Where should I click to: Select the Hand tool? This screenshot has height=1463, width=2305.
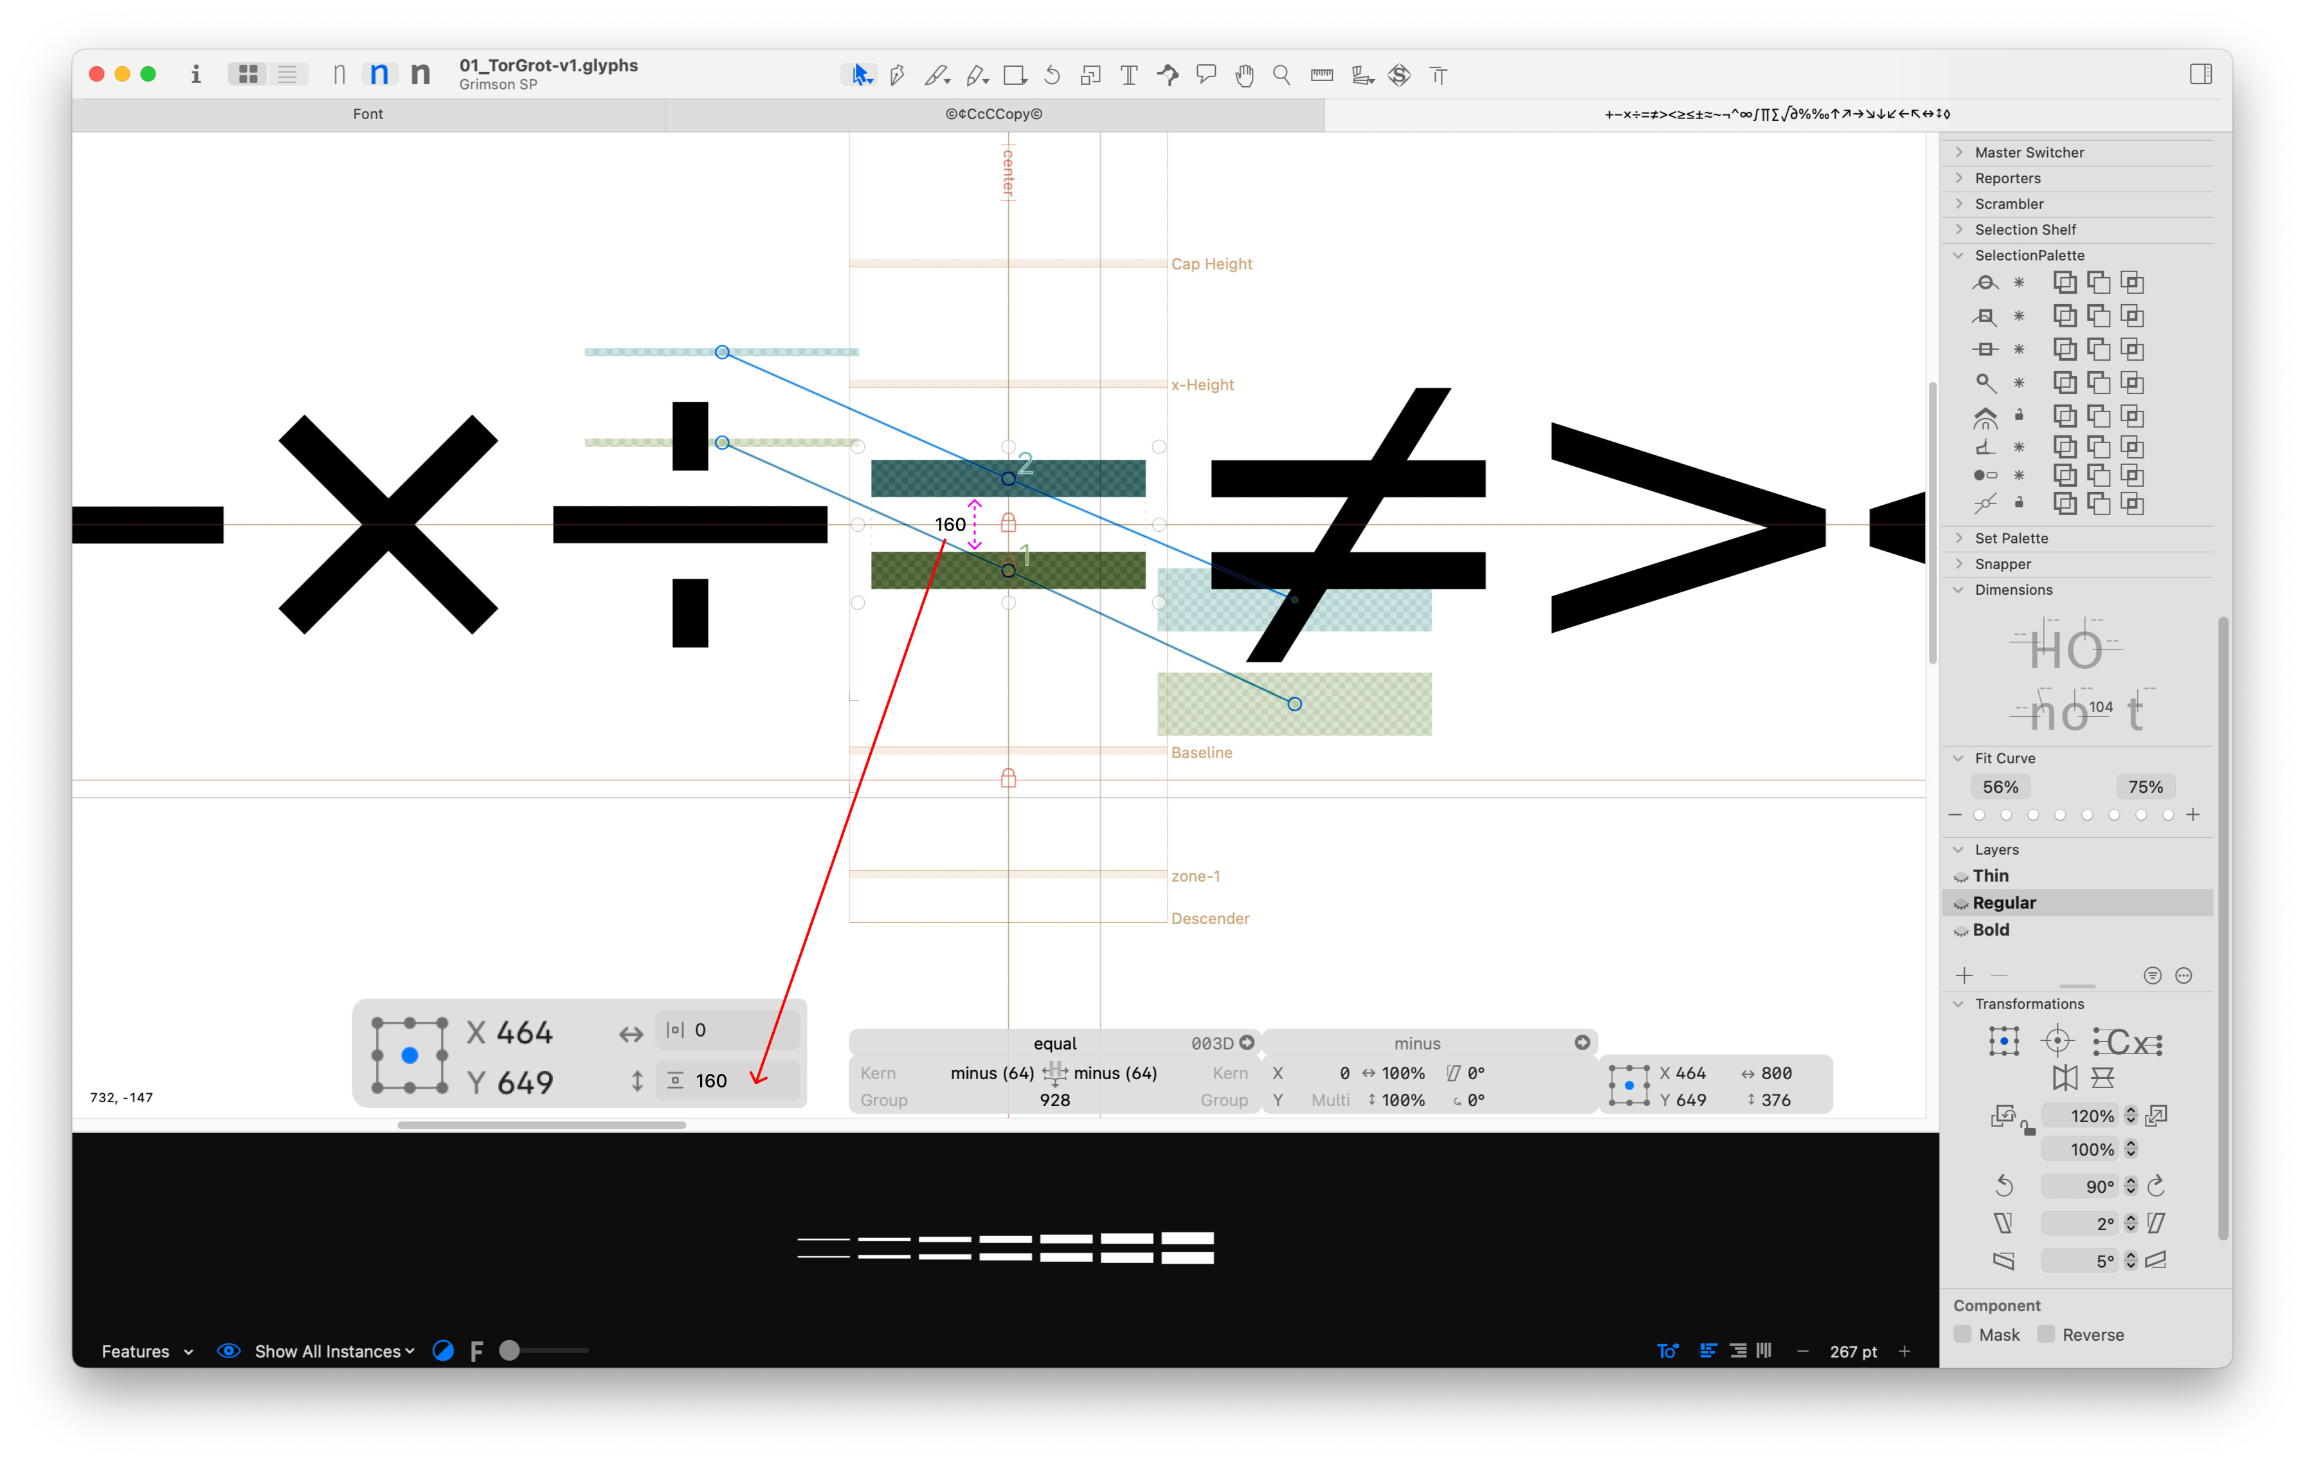[x=1243, y=75]
